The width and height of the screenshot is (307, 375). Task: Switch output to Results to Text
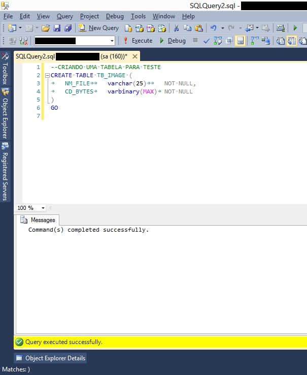click(281, 41)
